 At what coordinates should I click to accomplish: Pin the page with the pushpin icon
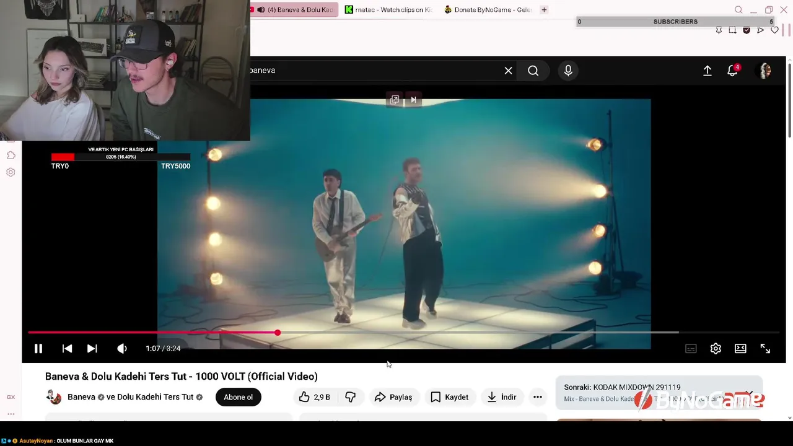pyautogui.click(x=719, y=30)
